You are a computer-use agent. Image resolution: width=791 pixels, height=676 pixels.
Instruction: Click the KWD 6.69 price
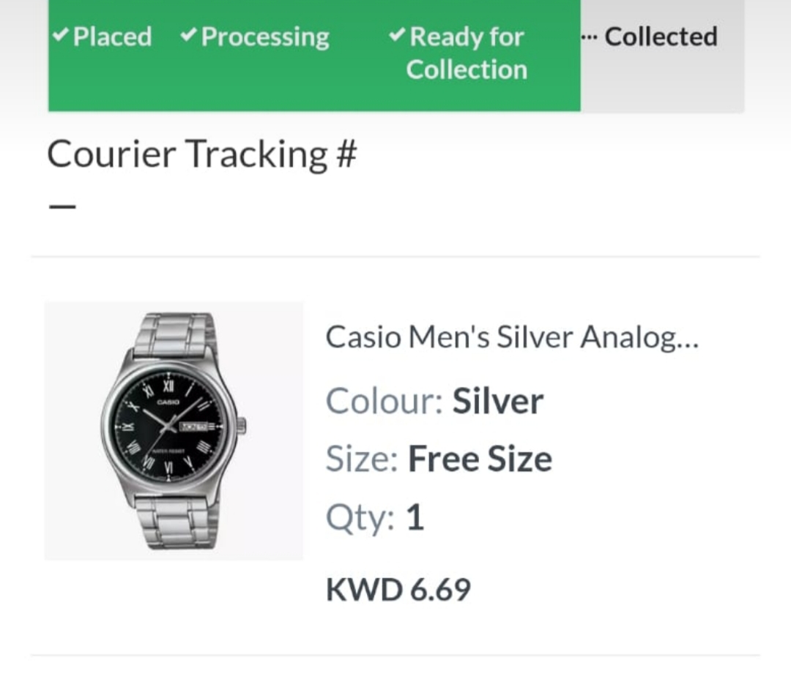tap(398, 590)
